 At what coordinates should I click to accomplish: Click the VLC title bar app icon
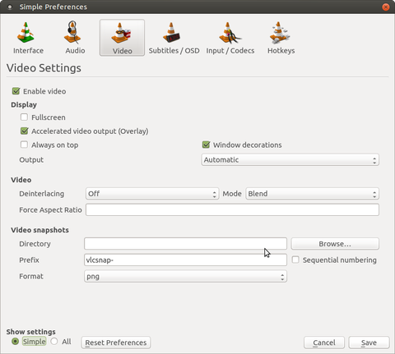coord(10,7)
